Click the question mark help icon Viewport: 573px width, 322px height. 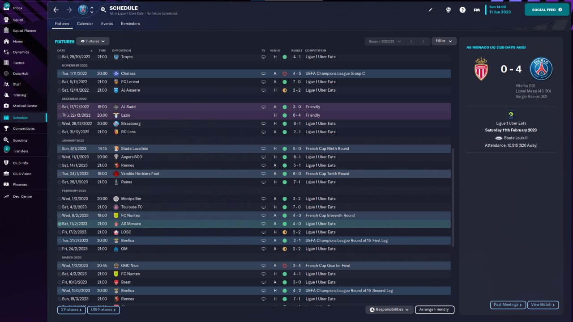coord(462,10)
